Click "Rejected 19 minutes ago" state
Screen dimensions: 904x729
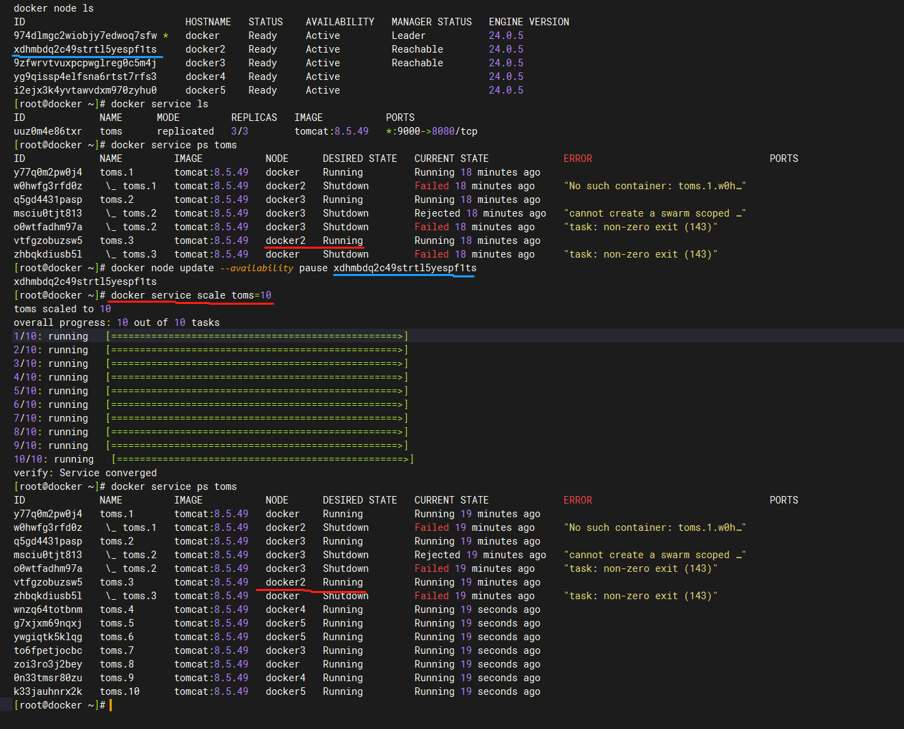pos(480,555)
